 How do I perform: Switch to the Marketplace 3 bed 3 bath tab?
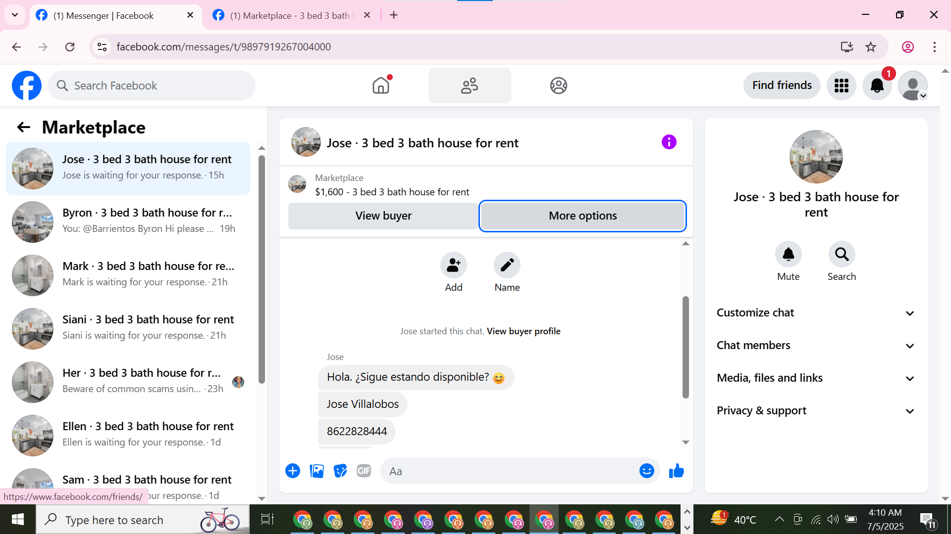(292, 15)
